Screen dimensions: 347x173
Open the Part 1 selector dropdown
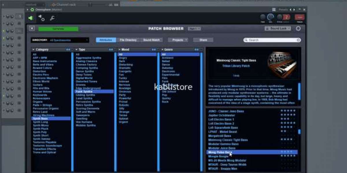pos(194,29)
